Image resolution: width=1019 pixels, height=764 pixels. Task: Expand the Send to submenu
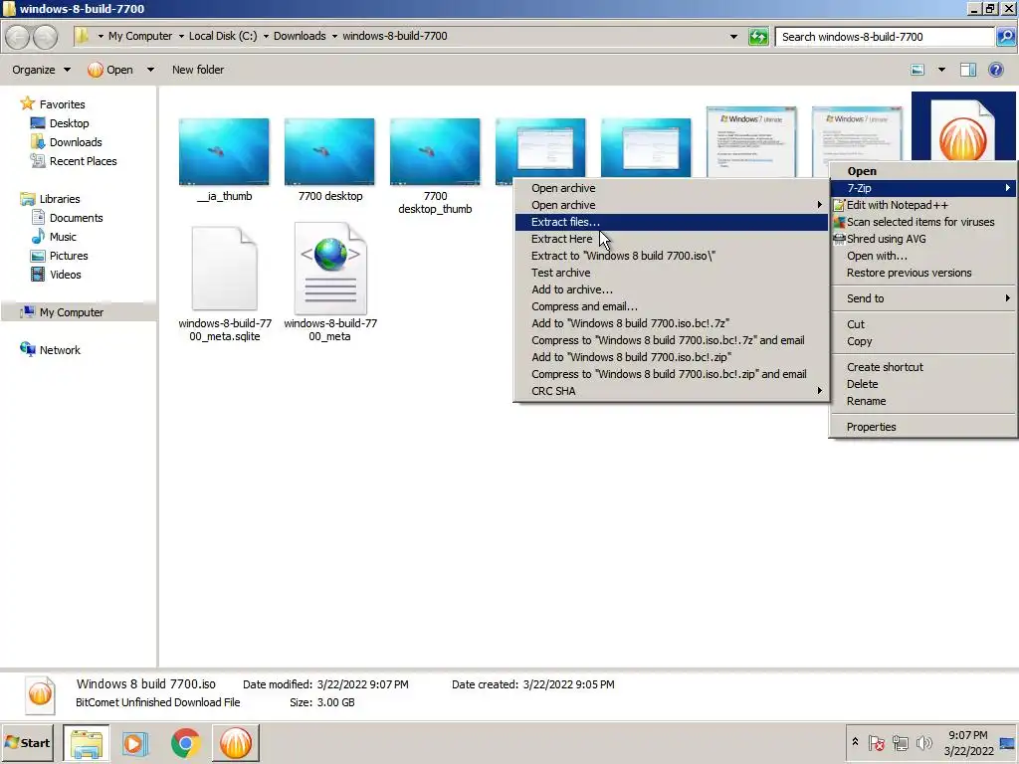pyautogui.click(x=1007, y=298)
